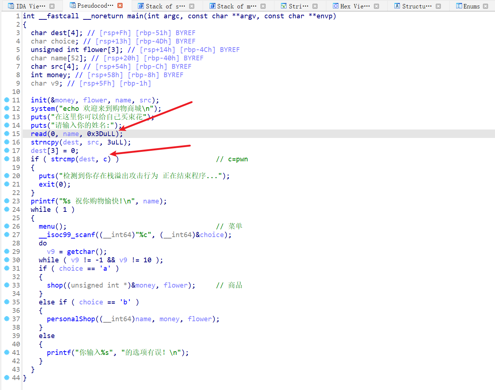This screenshot has width=495, height=390.
Task: Click the Hex View tab icon
Action: [335, 6]
